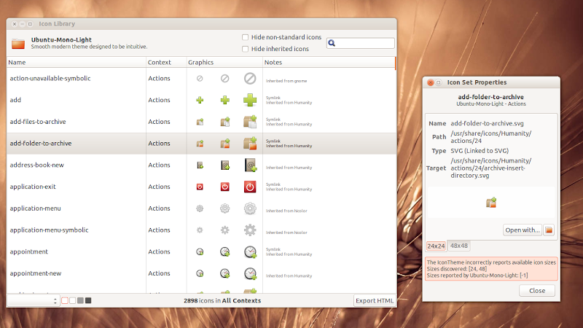This screenshot has height=328, width=583.
Task: Click the large add-files-to-archive icon
Action: pyautogui.click(x=250, y=122)
